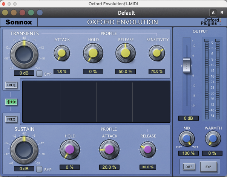Click the Mix dry/wet knob
Screen dimensions: 227x177
[187, 139]
